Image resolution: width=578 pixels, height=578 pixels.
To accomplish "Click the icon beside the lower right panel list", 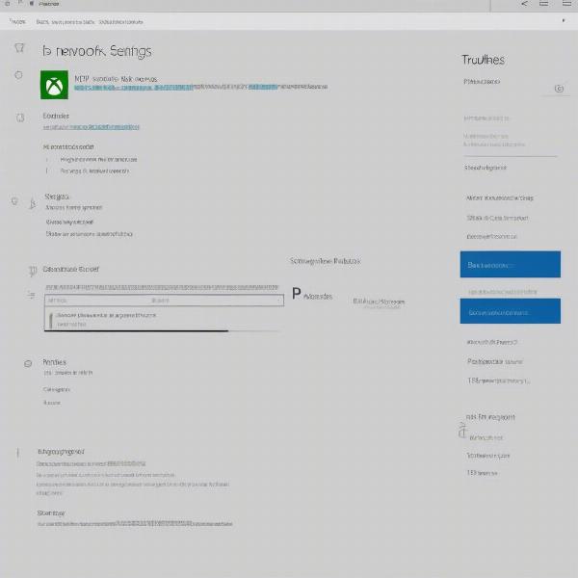I will (x=462, y=431).
